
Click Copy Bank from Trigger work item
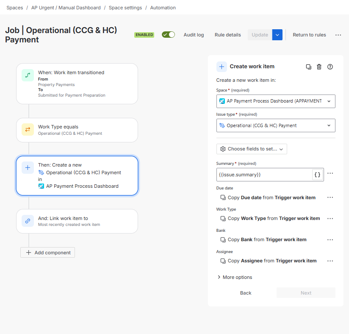point(267,239)
